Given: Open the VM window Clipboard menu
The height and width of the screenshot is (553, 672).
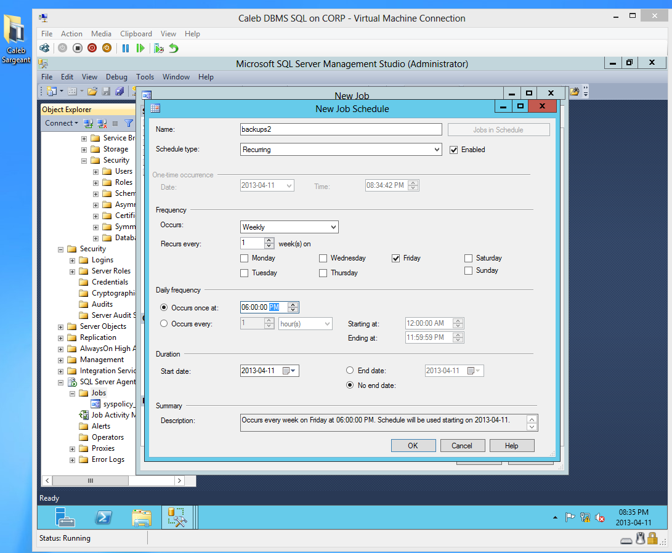Looking at the screenshot, I should coord(136,34).
